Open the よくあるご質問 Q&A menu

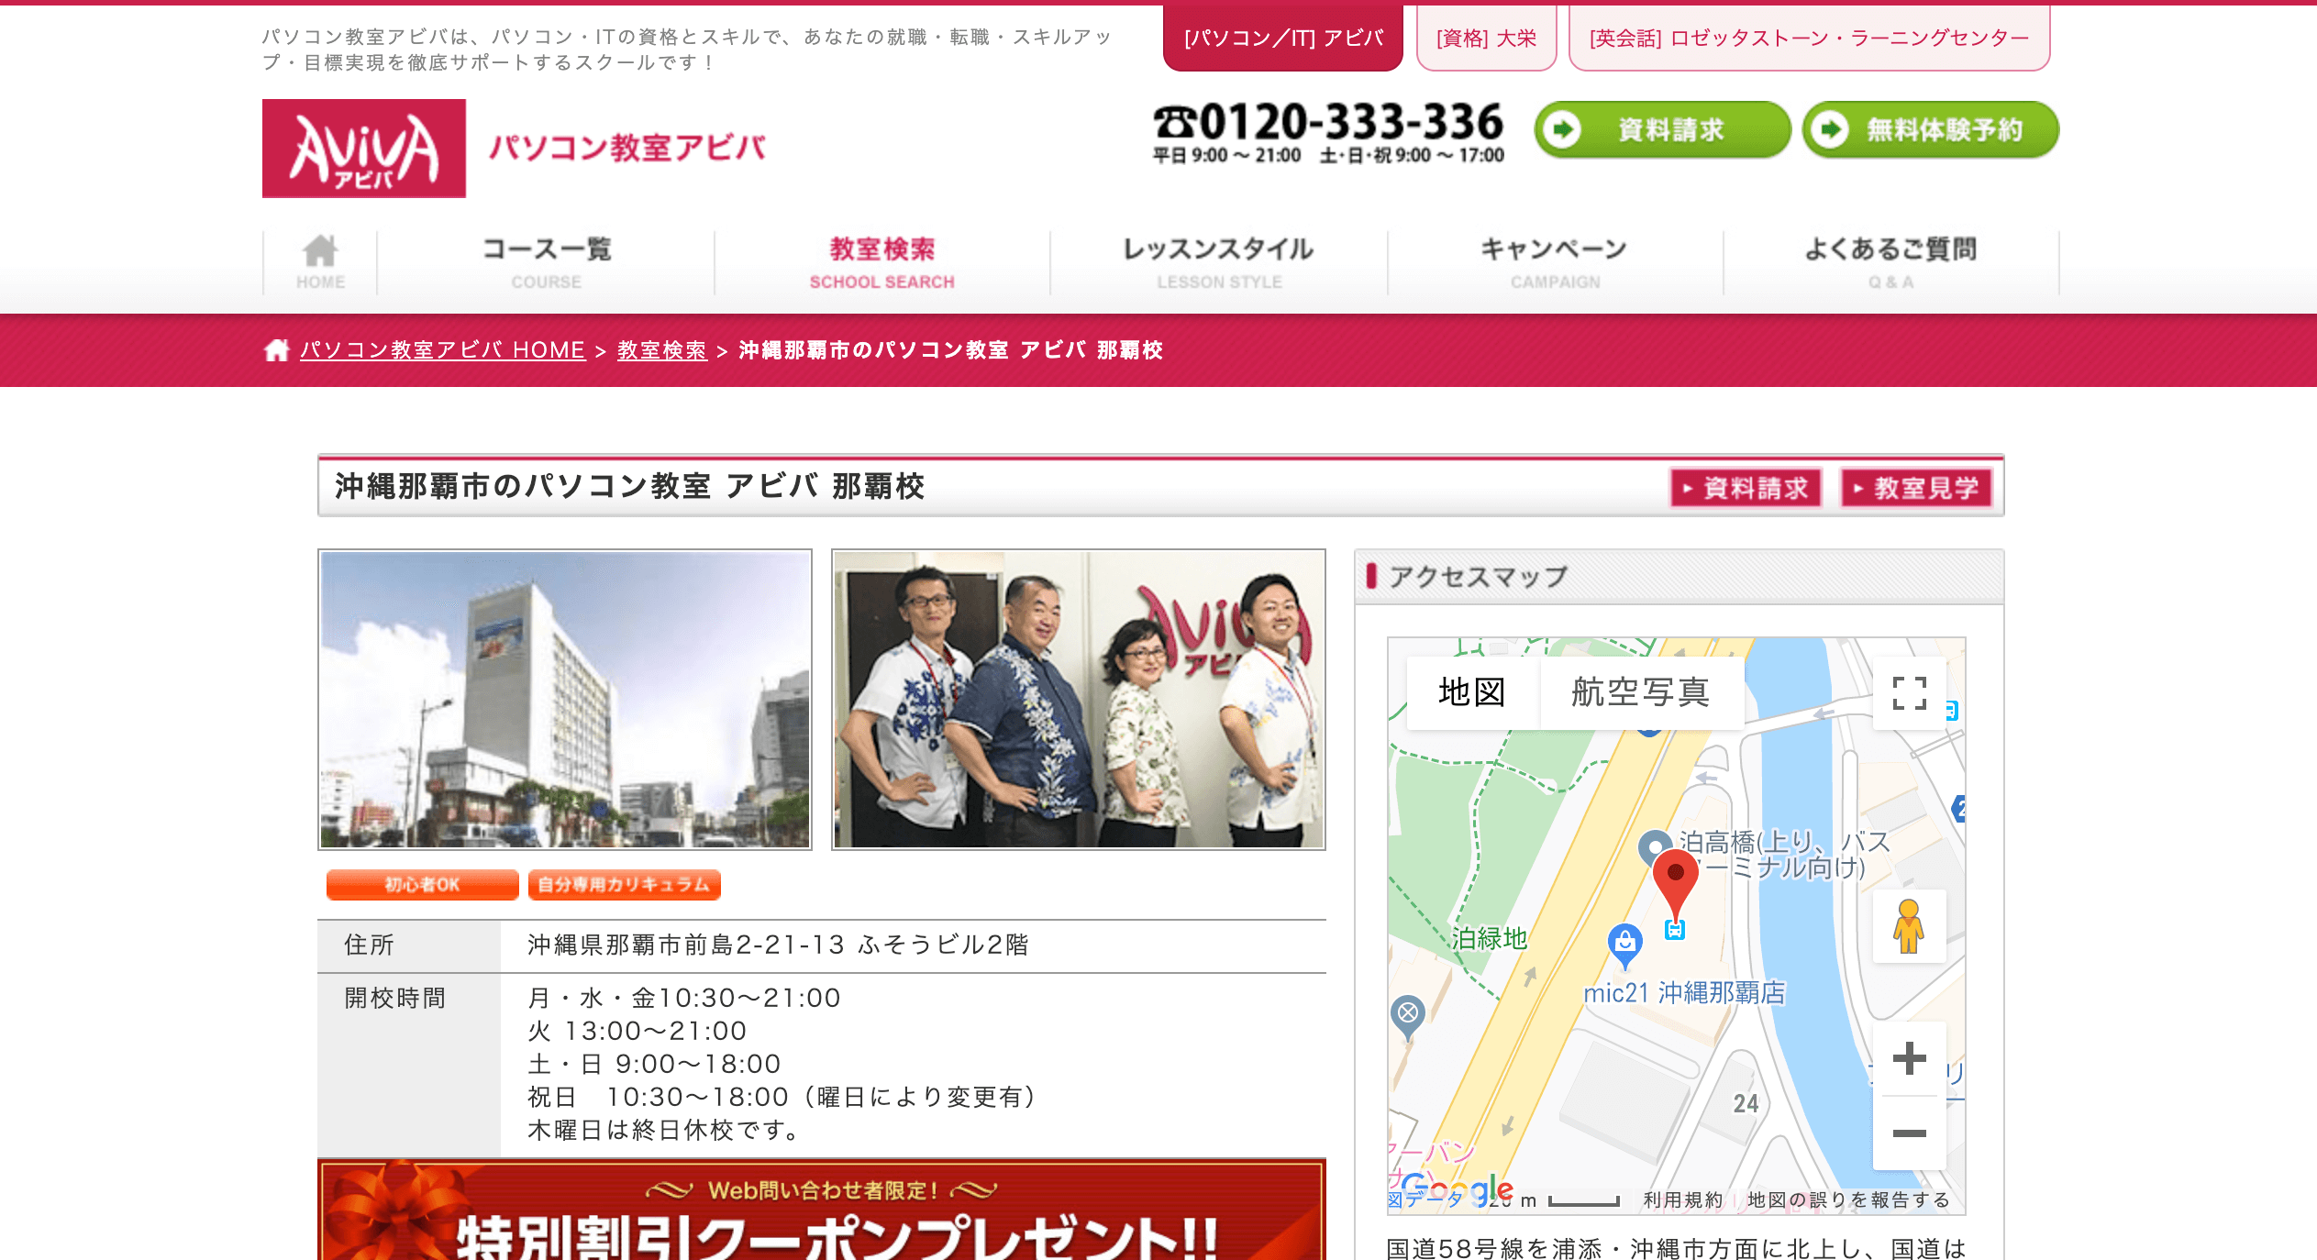(1890, 262)
